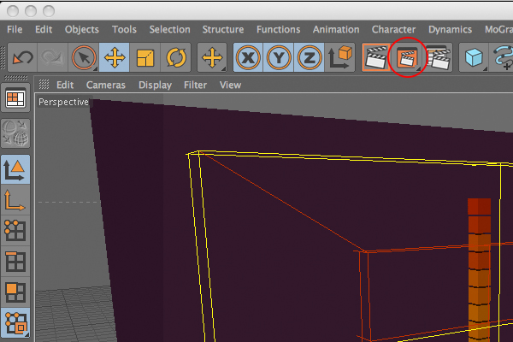Click Render to Picture Viewer icon
The image size is (513, 342).
[x=407, y=57]
